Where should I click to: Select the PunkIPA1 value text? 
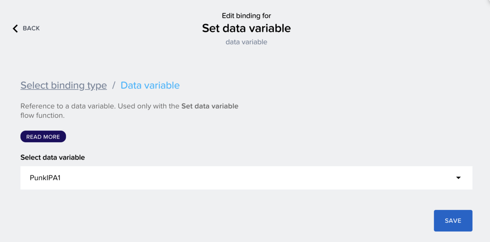(45, 178)
